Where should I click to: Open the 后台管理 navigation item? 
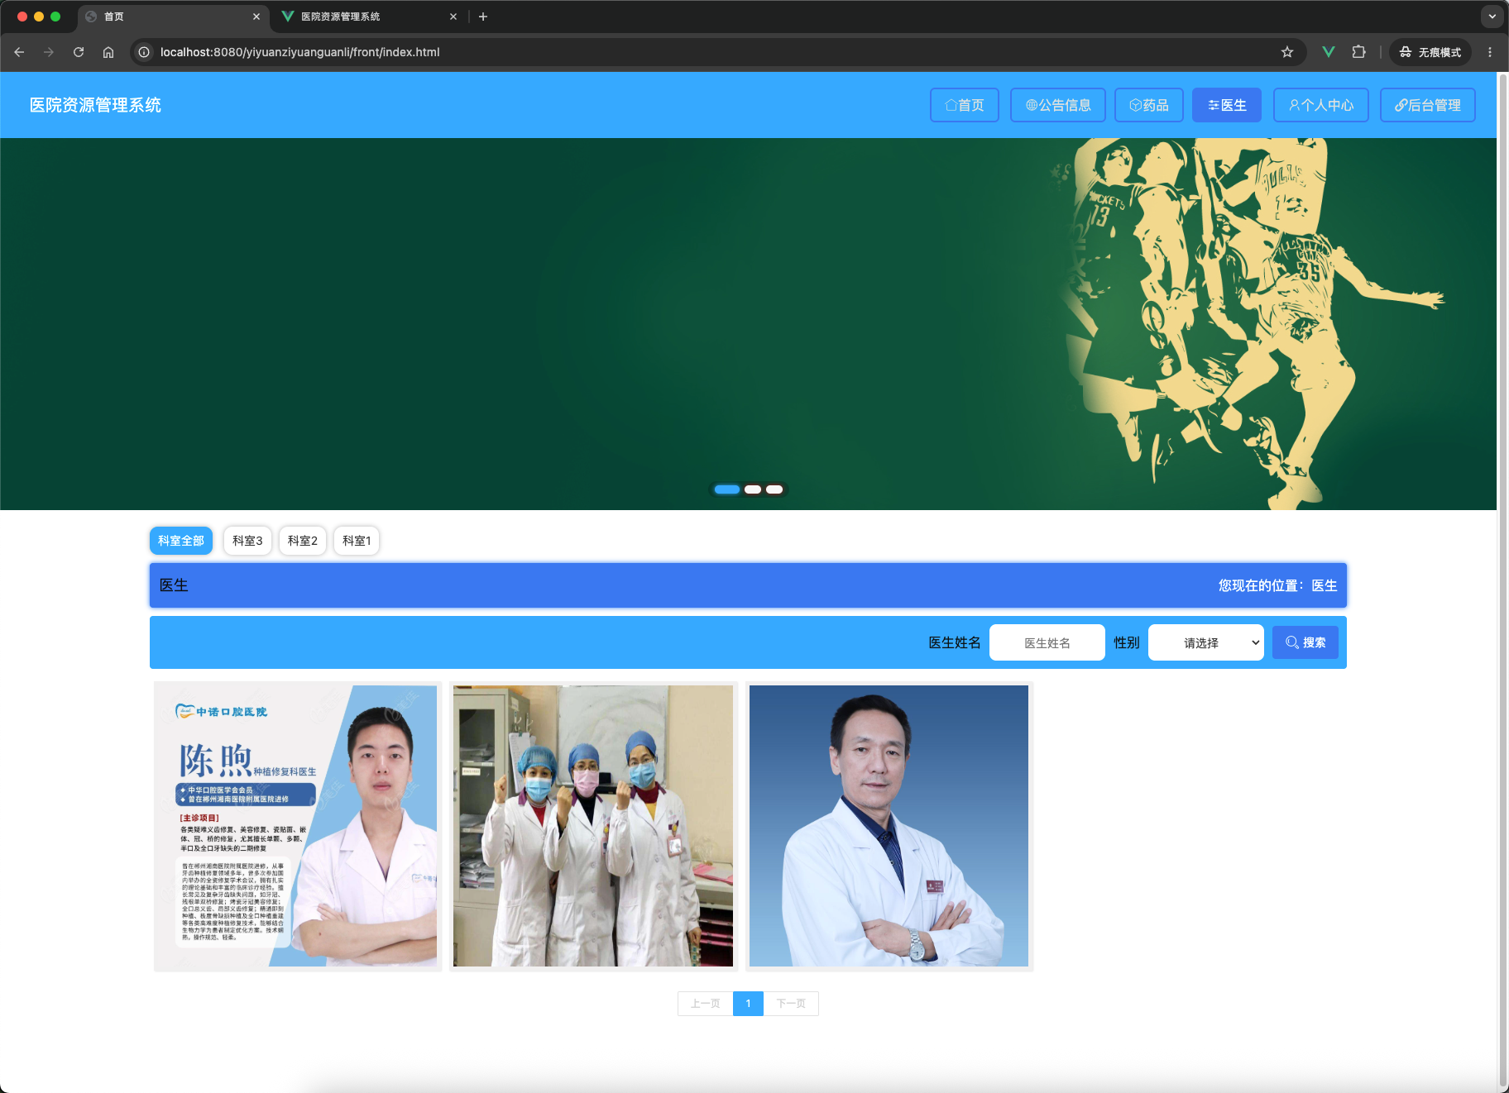[x=1428, y=105]
